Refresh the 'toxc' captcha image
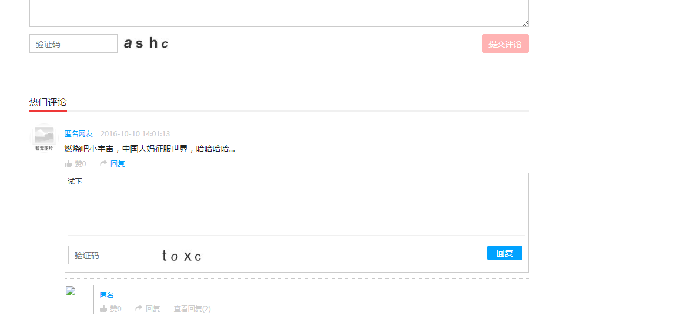The width and height of the screenshot is (690, 336). (x=182, y=256)
